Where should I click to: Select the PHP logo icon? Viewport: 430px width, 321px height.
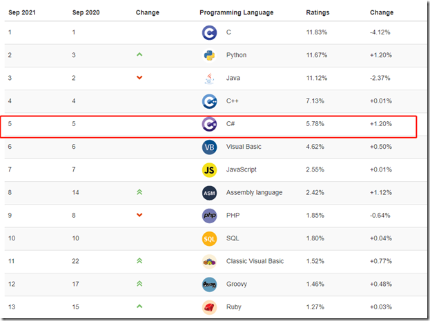click(x=209, y=216)
